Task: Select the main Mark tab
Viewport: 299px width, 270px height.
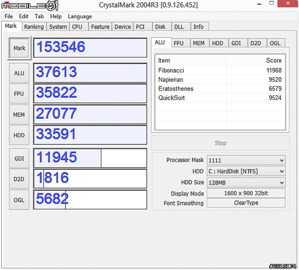Action: pyautogui.click(x=11, y=26)
